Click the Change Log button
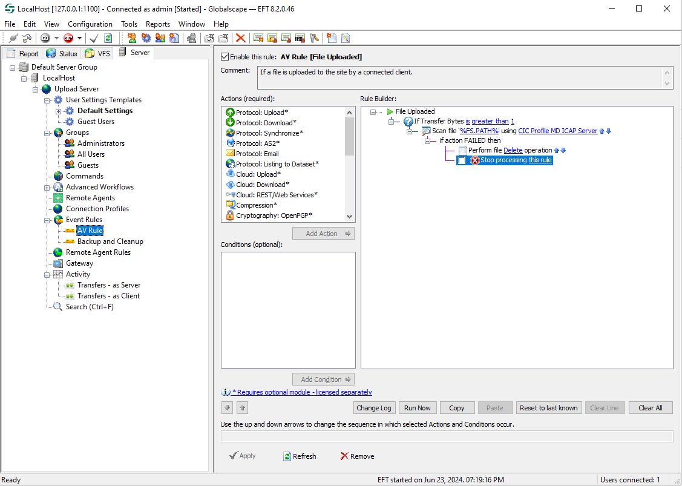 [373, 408]
